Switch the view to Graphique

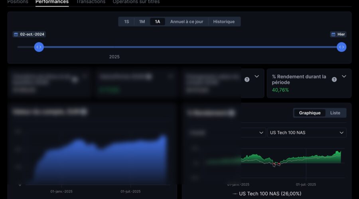(310, 113)
